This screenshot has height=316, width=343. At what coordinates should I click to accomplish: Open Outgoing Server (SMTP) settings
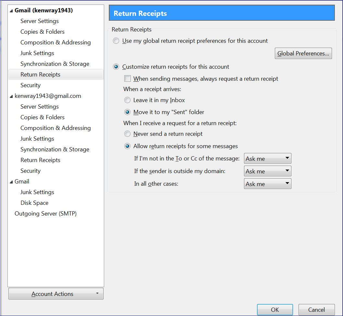pyautogui.click(x=45, y=214)
